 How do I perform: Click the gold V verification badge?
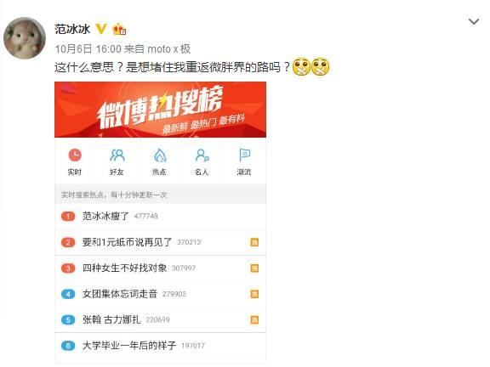click(x=101, y=29)
